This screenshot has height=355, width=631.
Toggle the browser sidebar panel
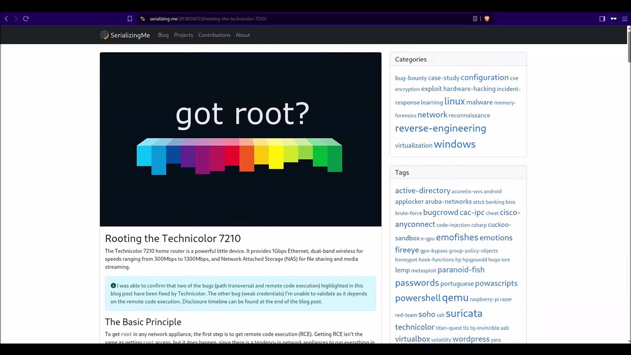(602, 19)
